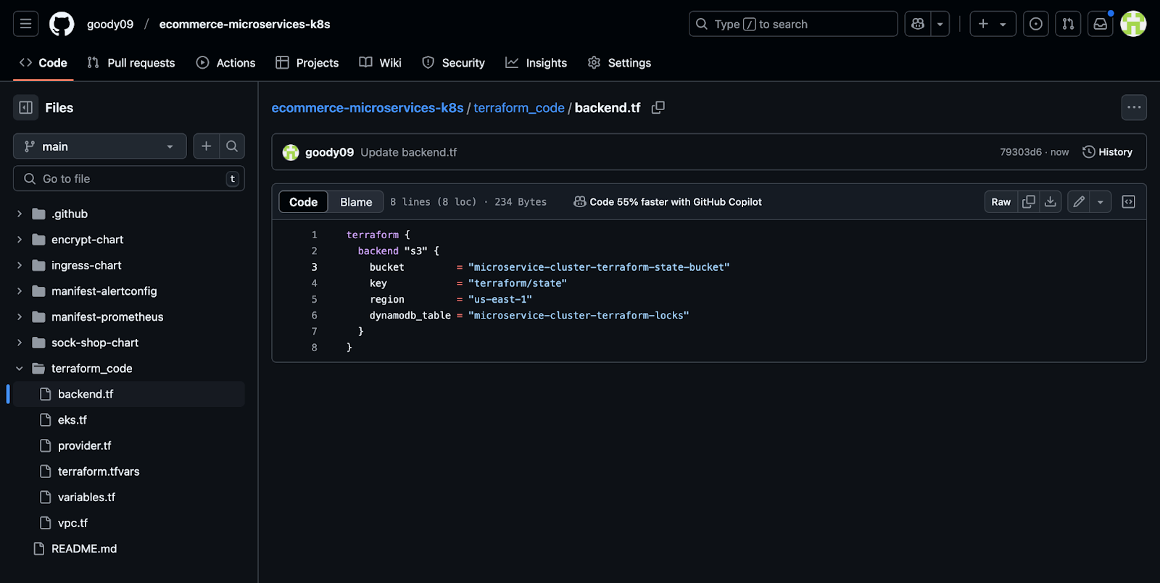This screenshot has width=1160, height=583.
Task: Open the Copilot dropdown arrow in header
Action: coord(940,24)
